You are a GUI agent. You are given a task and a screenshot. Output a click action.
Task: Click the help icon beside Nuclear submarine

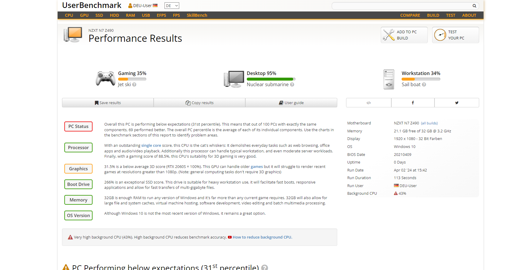292,85
